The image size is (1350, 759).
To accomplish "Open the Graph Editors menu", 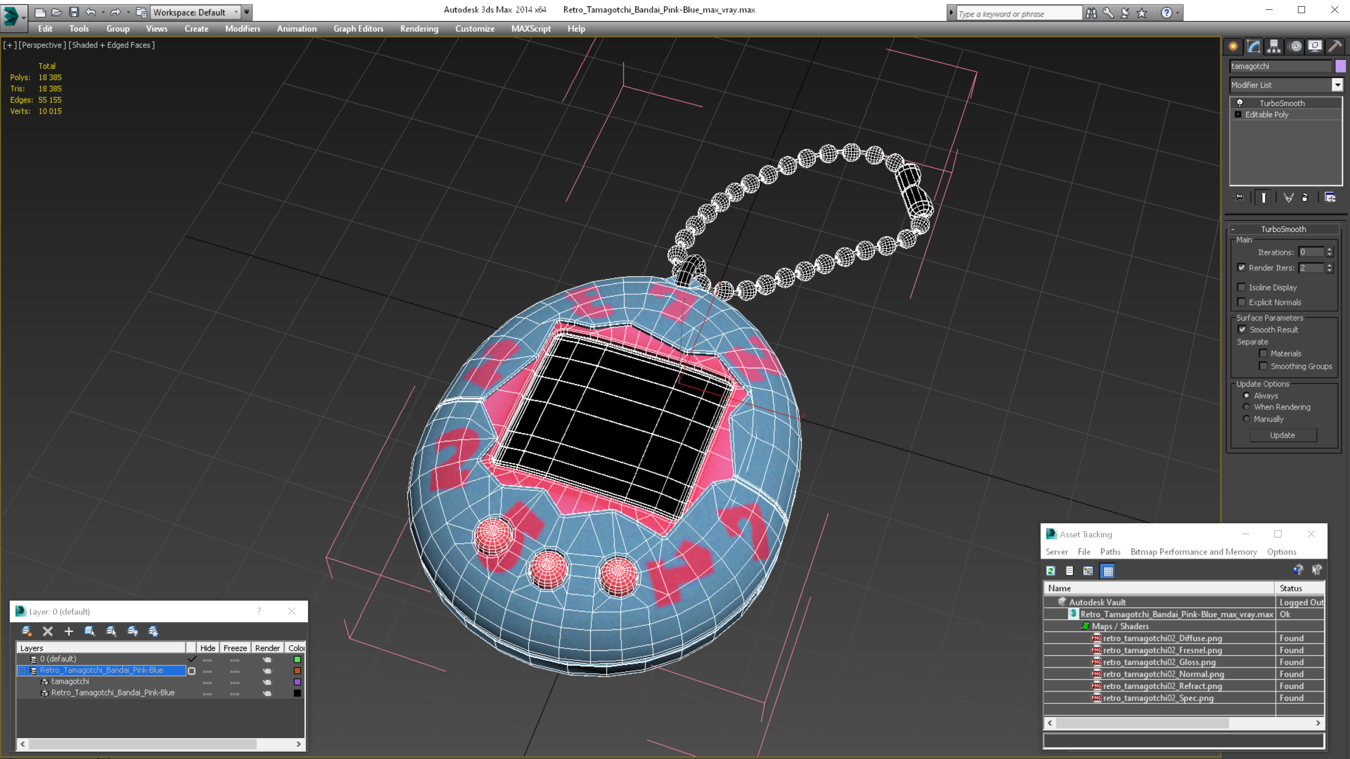I will click(x=359, y=29).
